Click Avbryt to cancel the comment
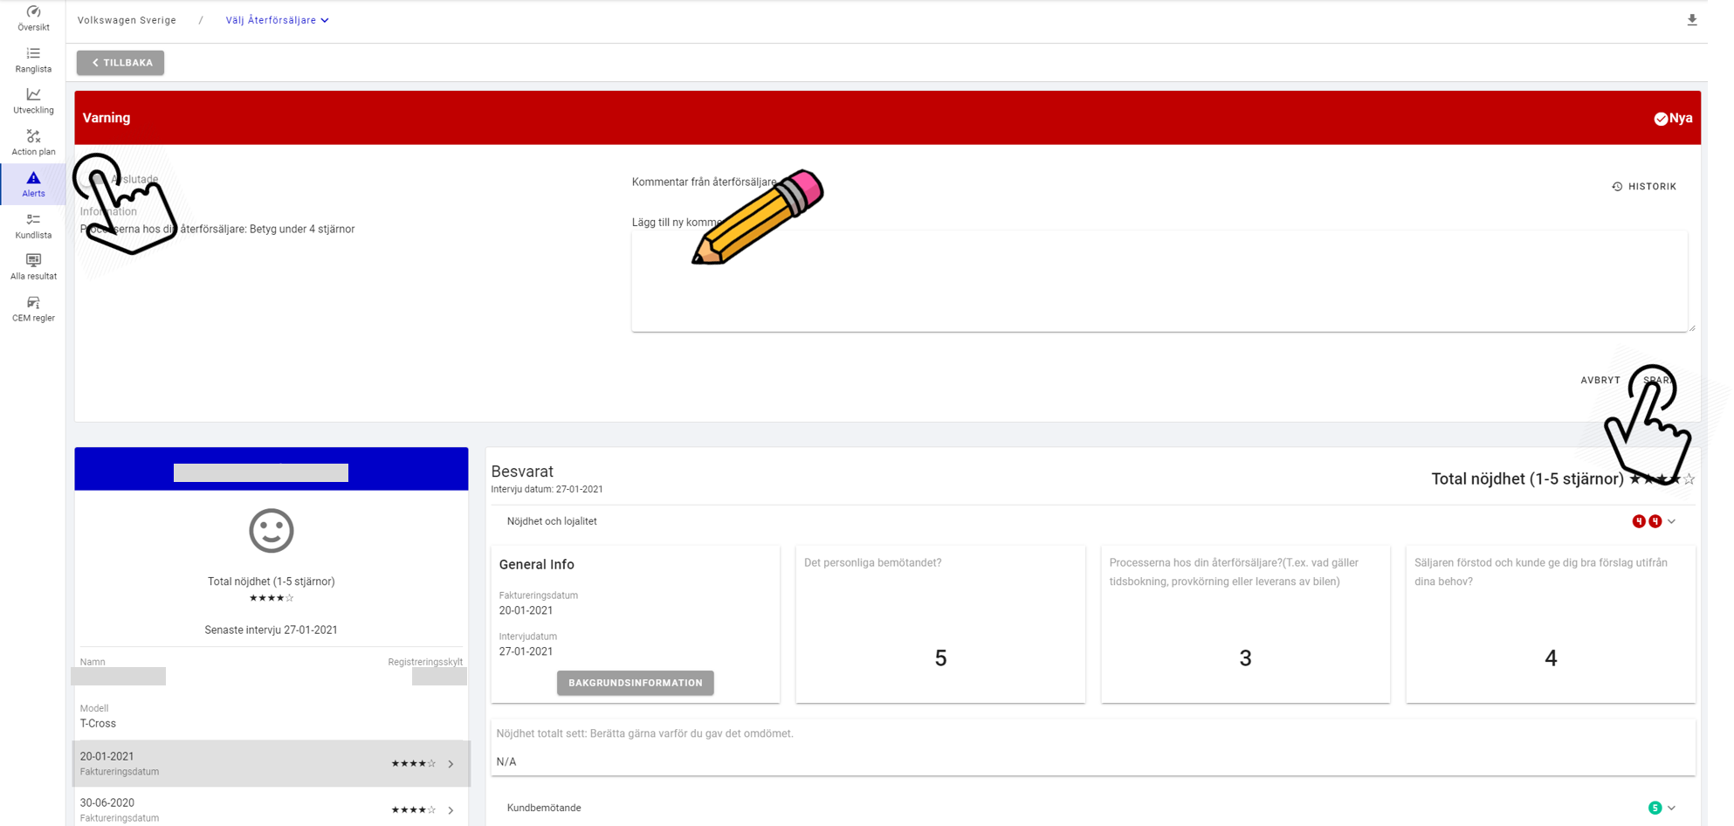 [x=1600, y=380]
